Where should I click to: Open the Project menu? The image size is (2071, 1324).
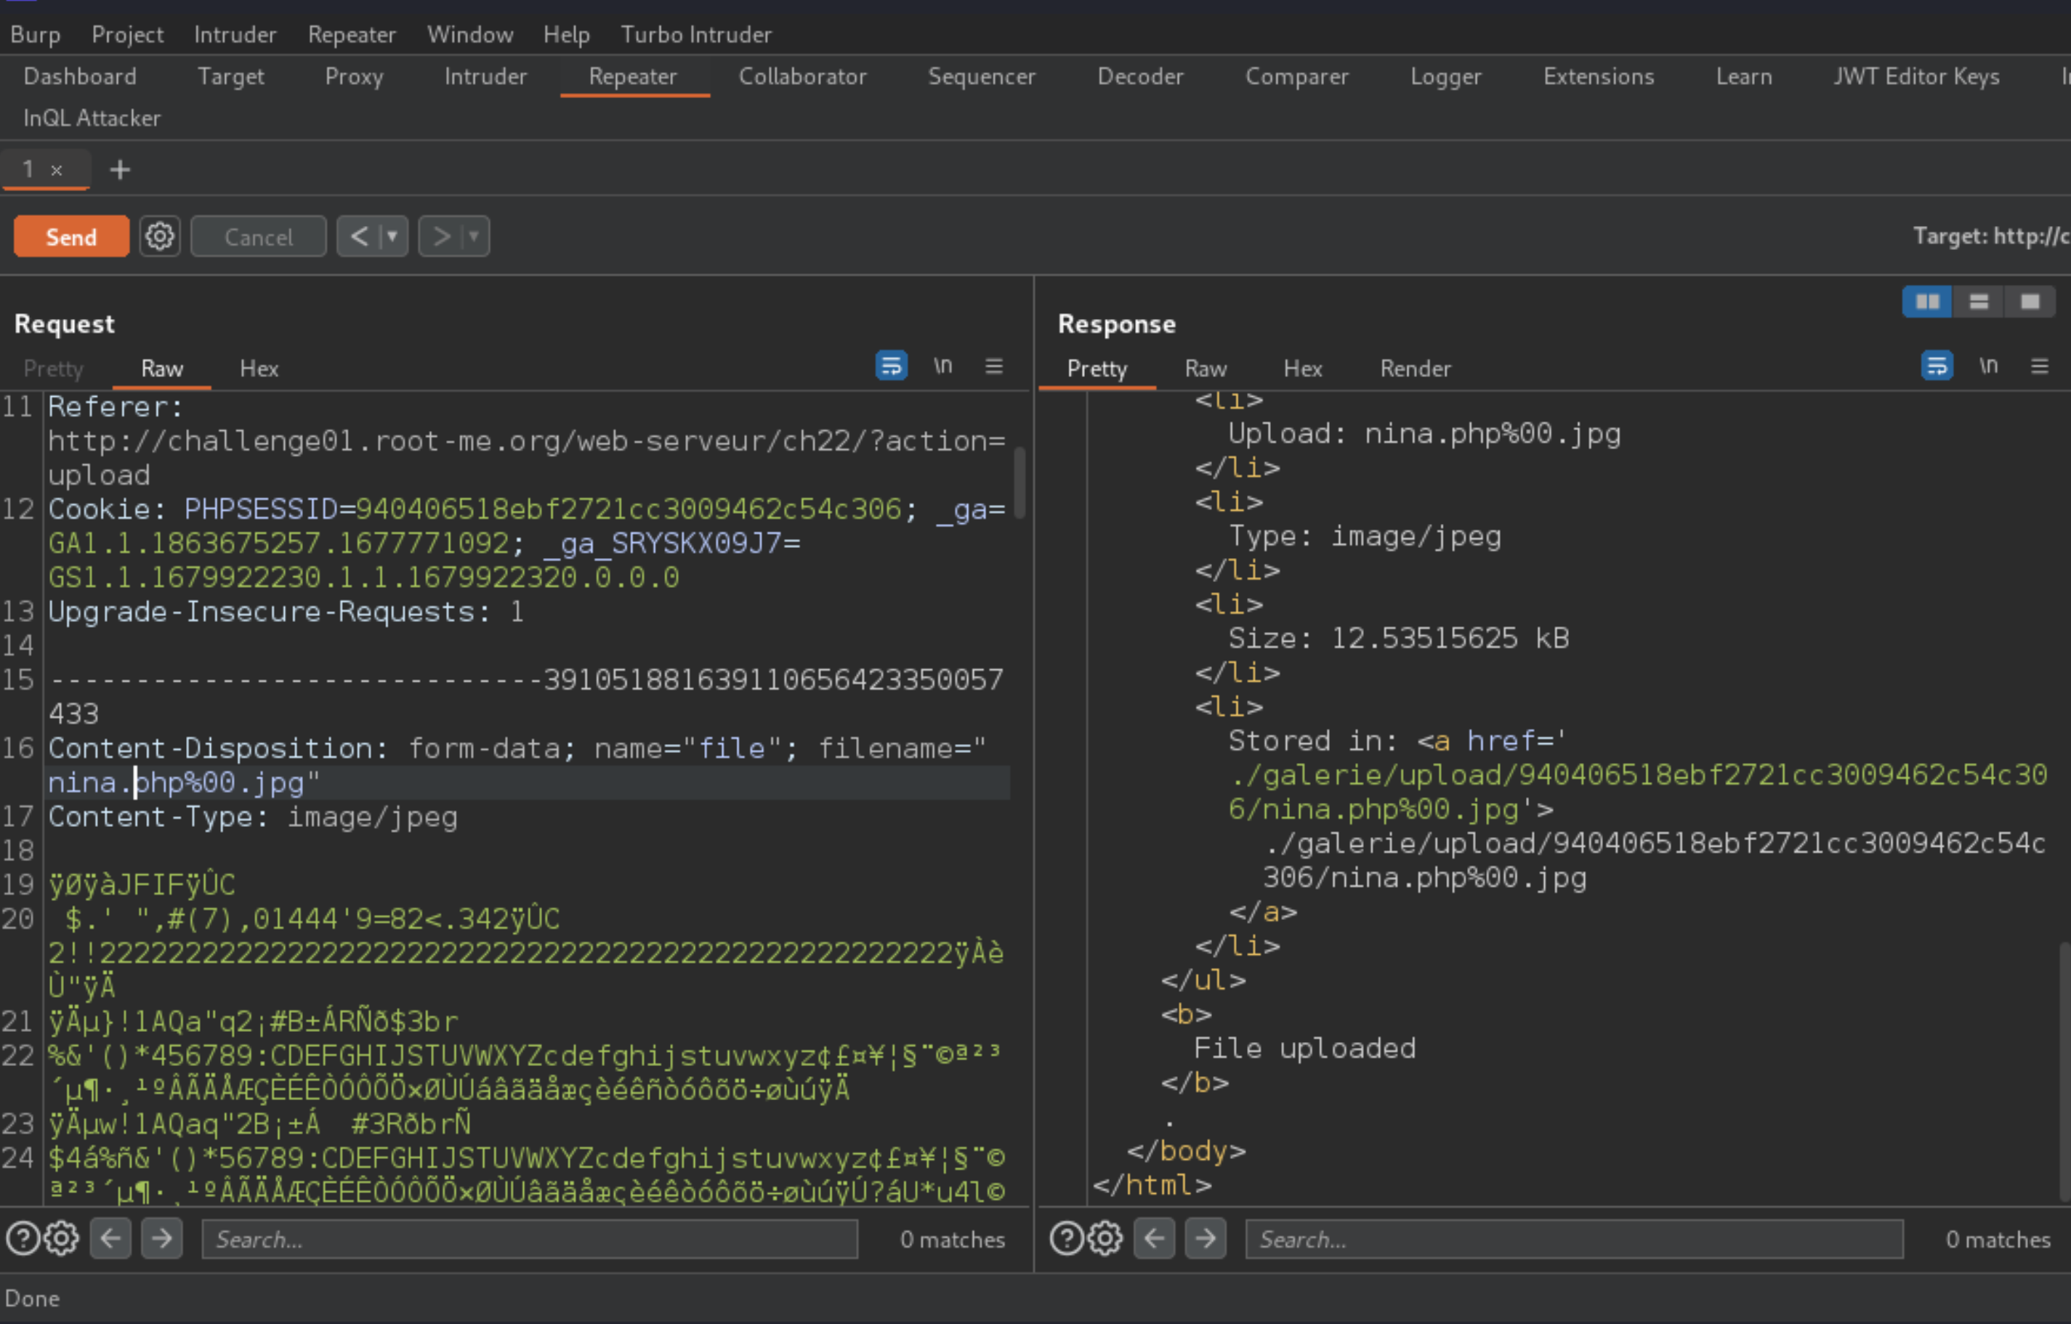tap(127, 34)
